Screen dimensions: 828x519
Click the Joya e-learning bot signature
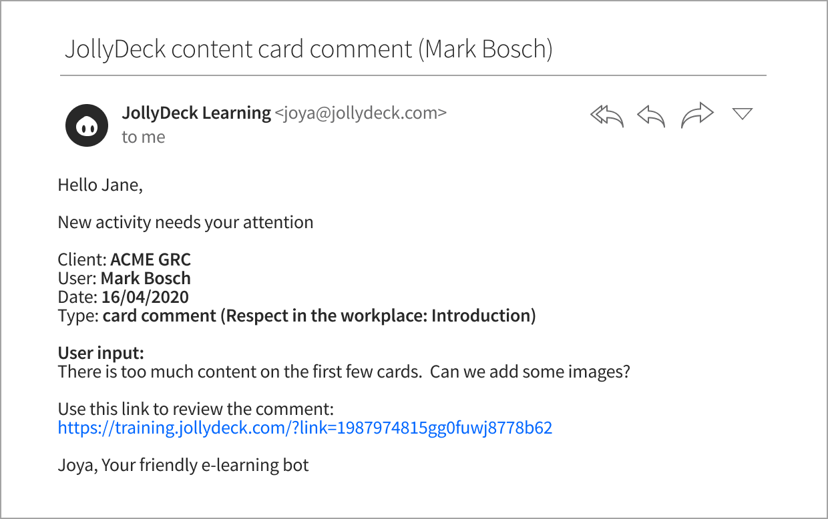click(184, 465)
